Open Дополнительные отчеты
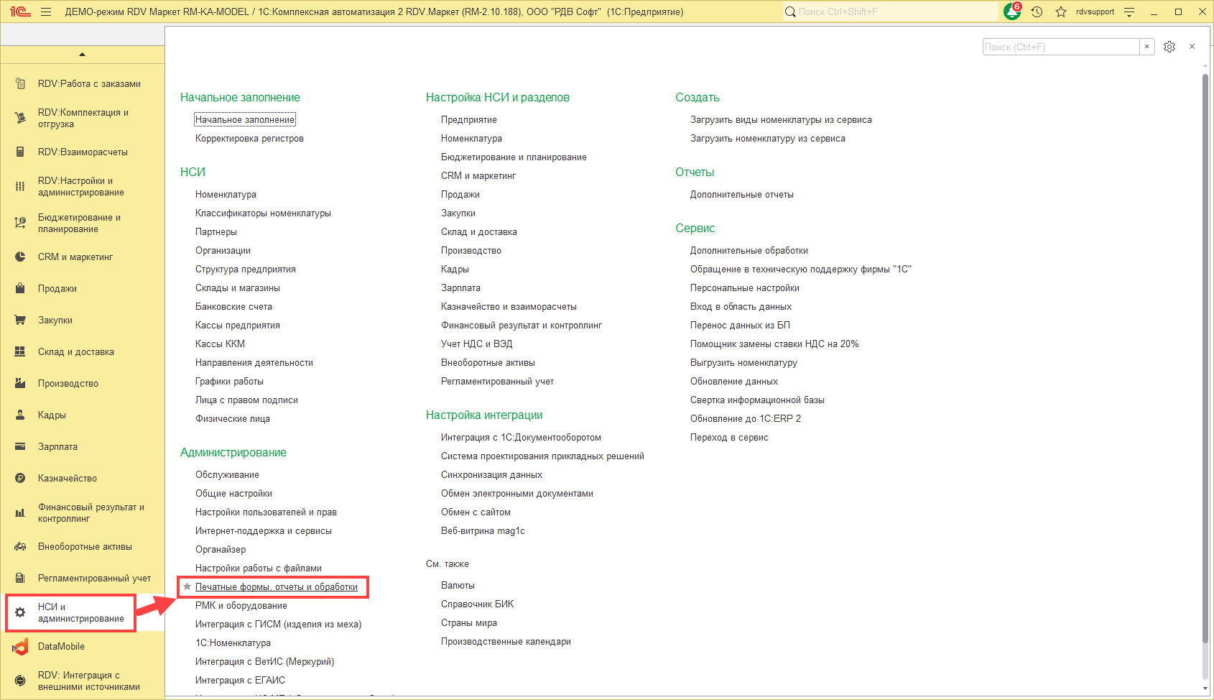 [742, 195]
